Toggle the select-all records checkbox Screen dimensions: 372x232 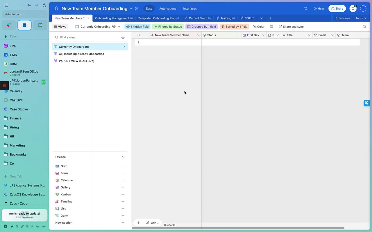[x=138, y=35]
